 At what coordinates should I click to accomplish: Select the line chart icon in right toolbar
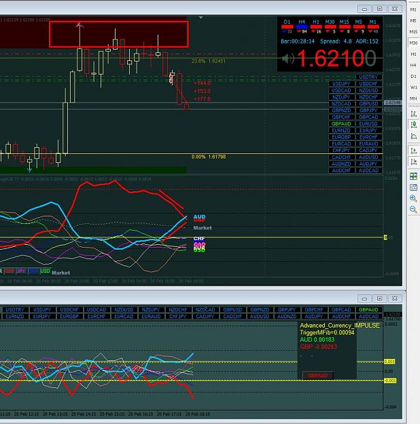tap(413, 136)
